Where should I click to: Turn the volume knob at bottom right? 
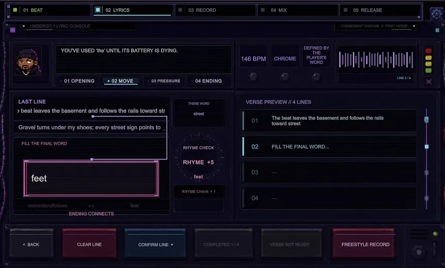pos(419,251)
